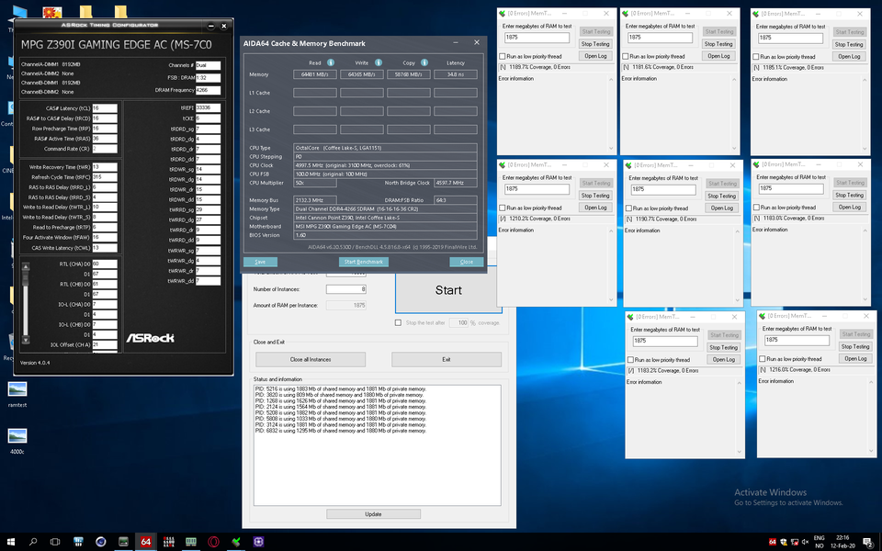This screenshot has height=551, width=882.
Task: Click the Copy info icon in AIDA64
Action: click(x=424, y=62)
